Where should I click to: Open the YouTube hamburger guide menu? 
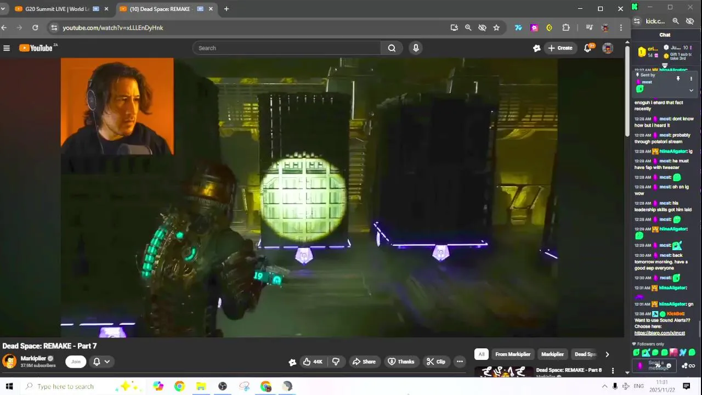click(x=7, y=48)
